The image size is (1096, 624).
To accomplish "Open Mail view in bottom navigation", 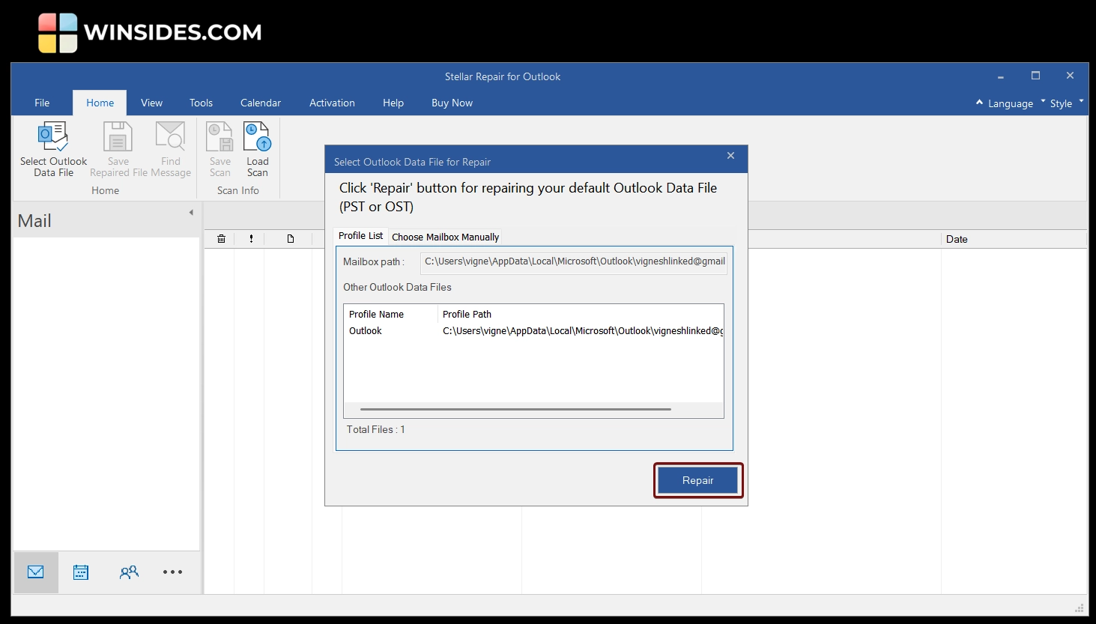I will tap(36, 572).
